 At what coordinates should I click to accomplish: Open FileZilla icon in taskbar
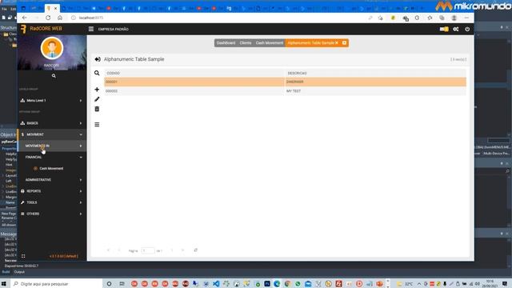[338, 284]
